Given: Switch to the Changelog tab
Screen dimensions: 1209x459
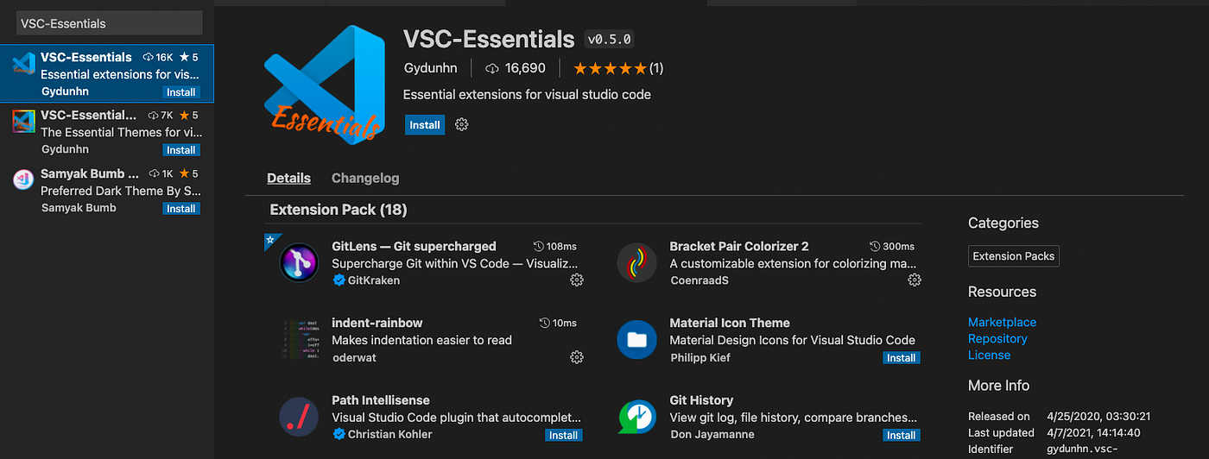Looking at the screenshot, I should click(x=365, y=178).
